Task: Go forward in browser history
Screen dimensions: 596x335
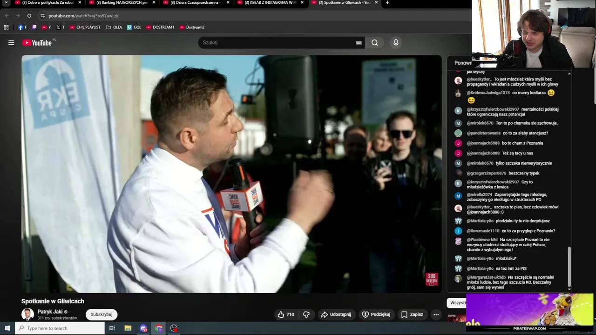Action: pos(18,16)
